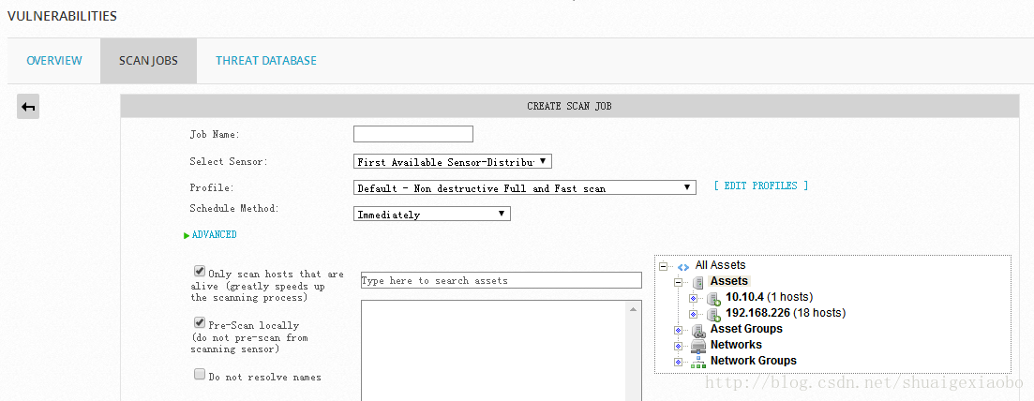
Task: Expand the Network Groups node
Action: pyautogui.click(x=678, y=362)
